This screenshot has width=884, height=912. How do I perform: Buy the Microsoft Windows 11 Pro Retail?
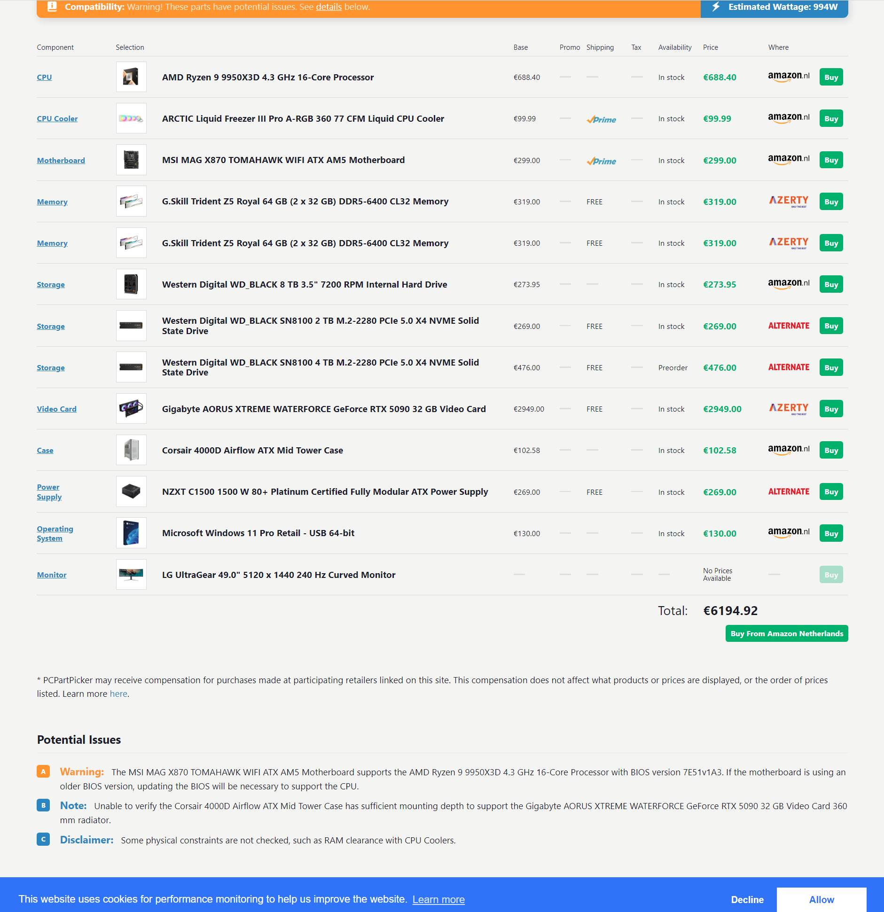point(831,533)
